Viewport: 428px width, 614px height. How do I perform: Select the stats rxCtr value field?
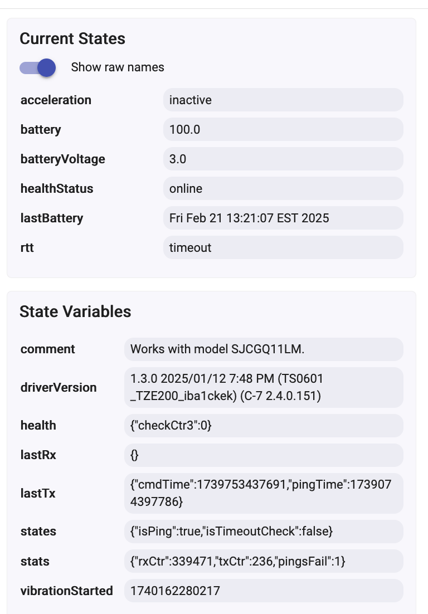(237, 561)
